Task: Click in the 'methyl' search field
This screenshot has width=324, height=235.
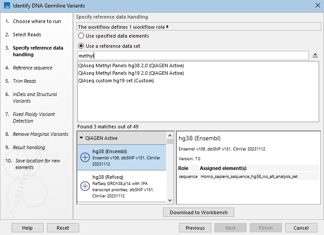Action: click(x=192, y=56)
